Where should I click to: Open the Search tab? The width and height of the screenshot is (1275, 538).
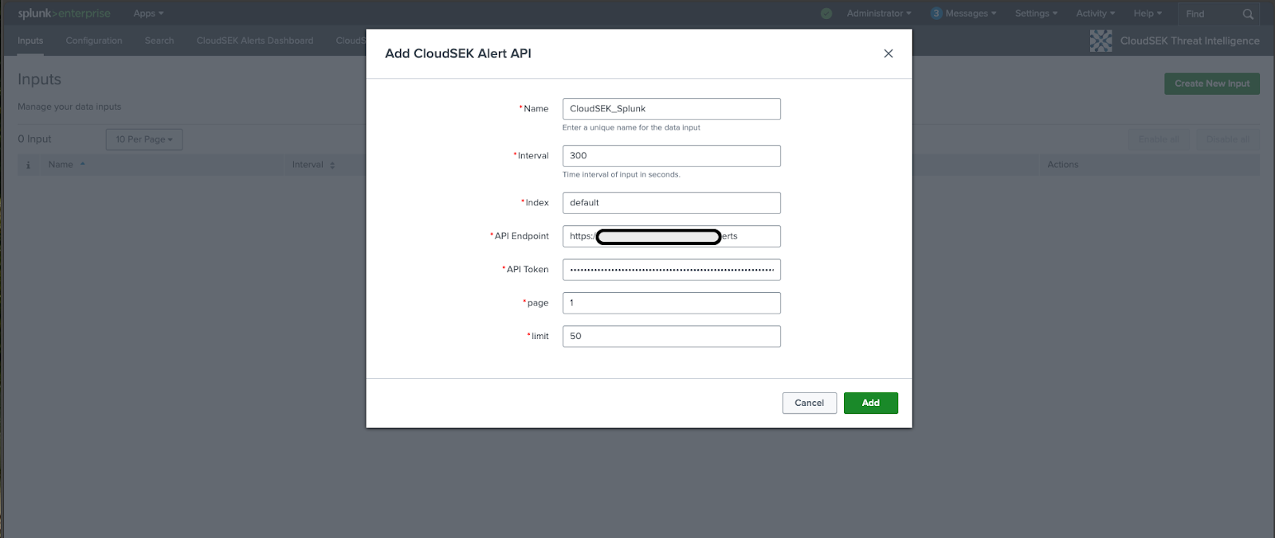tap(159, 41)
